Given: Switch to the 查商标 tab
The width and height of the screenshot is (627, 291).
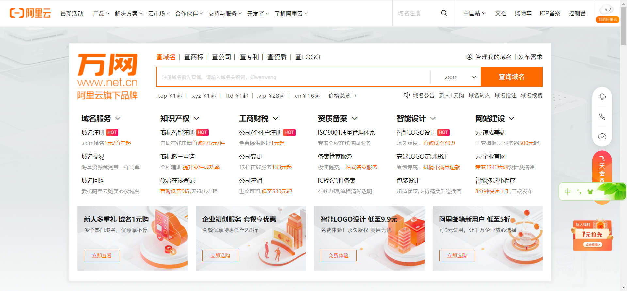Looking at the screenshot, I should point(194,57).
